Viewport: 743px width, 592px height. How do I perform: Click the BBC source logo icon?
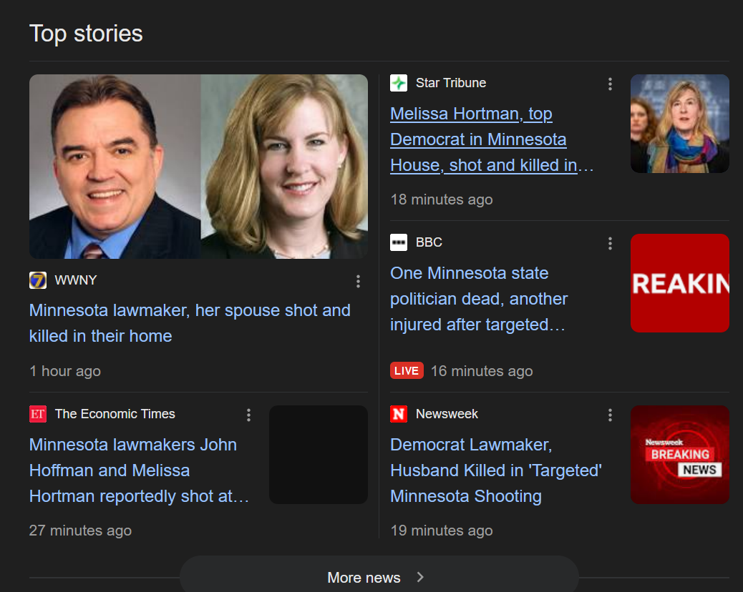click(x=399, y=242)
